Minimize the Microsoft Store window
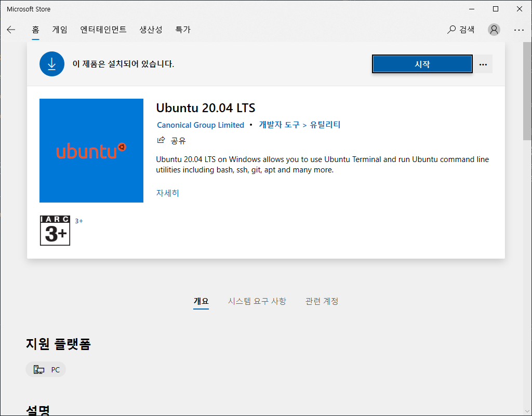Image resolution: width=532 pixels, height=416 pixels. pyautogui.click(x=472, y=9)
